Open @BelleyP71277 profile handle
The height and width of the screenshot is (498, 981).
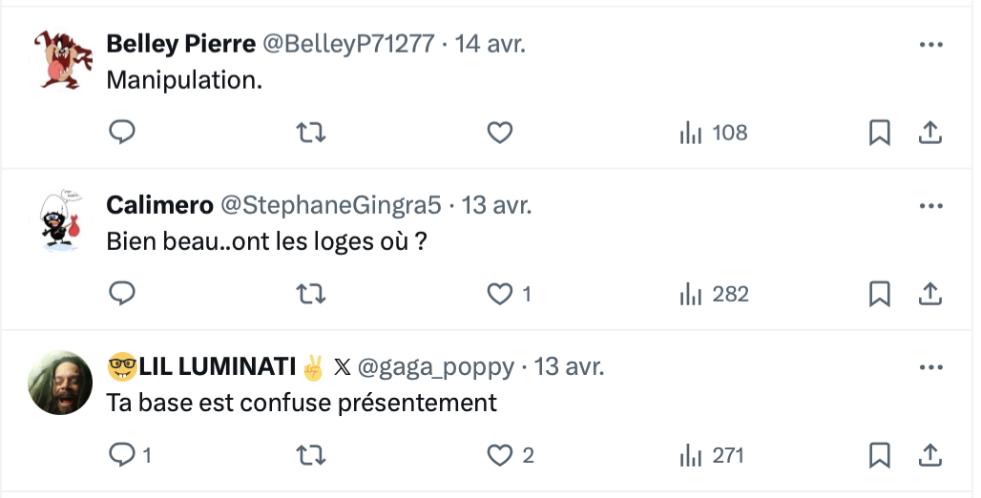(x=348, y=44)
